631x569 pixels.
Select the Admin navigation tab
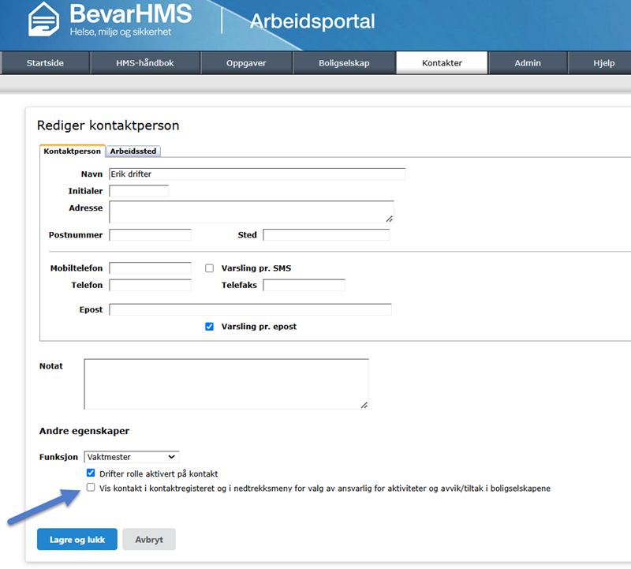(528, 63)
